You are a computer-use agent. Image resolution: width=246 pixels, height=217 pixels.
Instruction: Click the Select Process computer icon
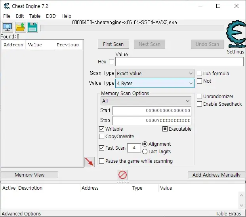click(8, 27)
